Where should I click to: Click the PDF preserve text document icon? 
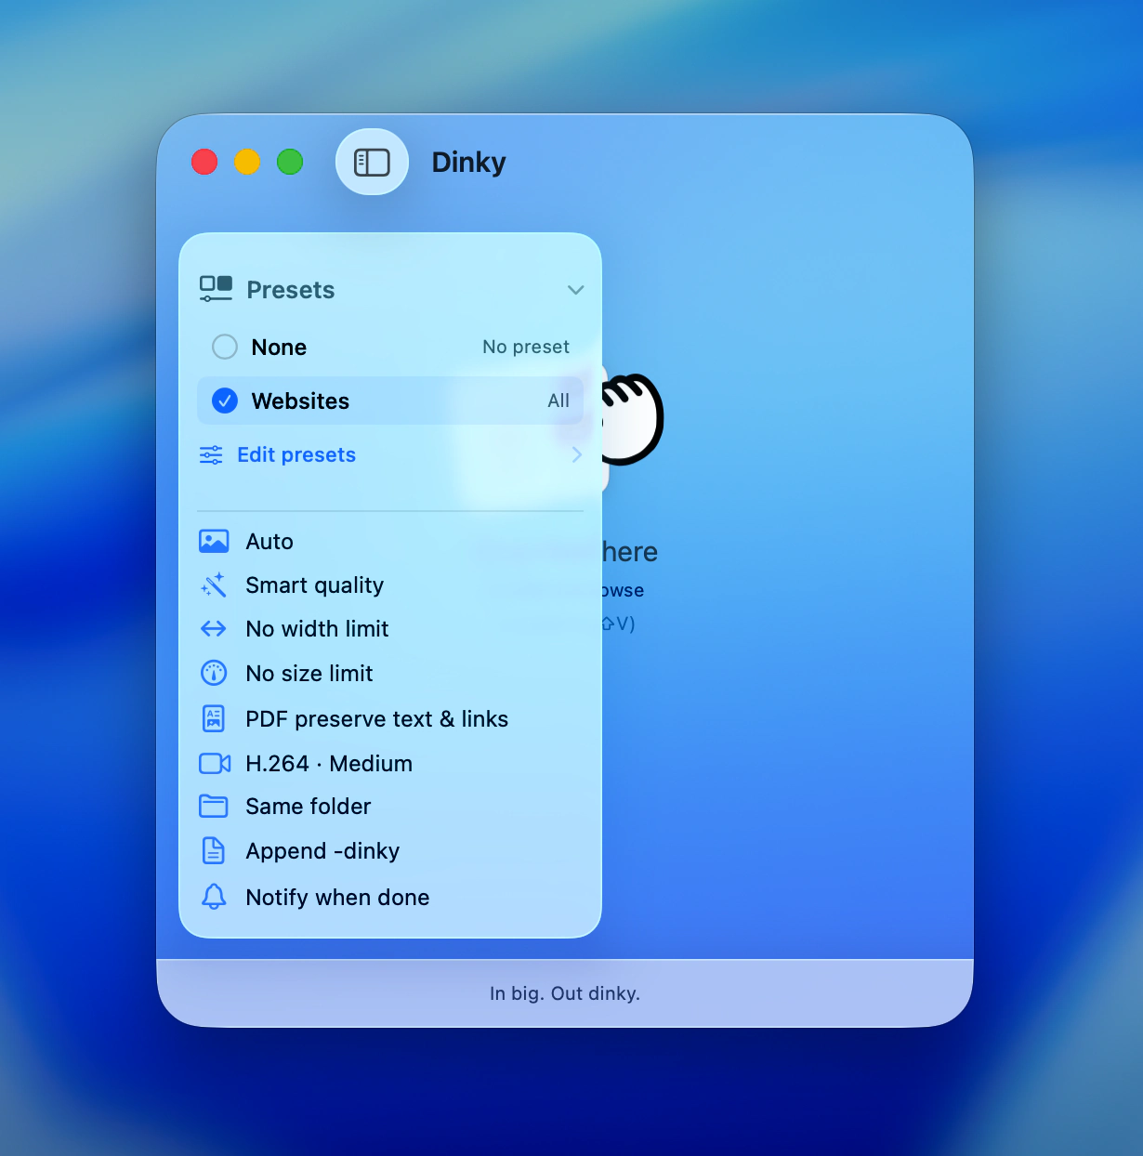pos(214,718)
